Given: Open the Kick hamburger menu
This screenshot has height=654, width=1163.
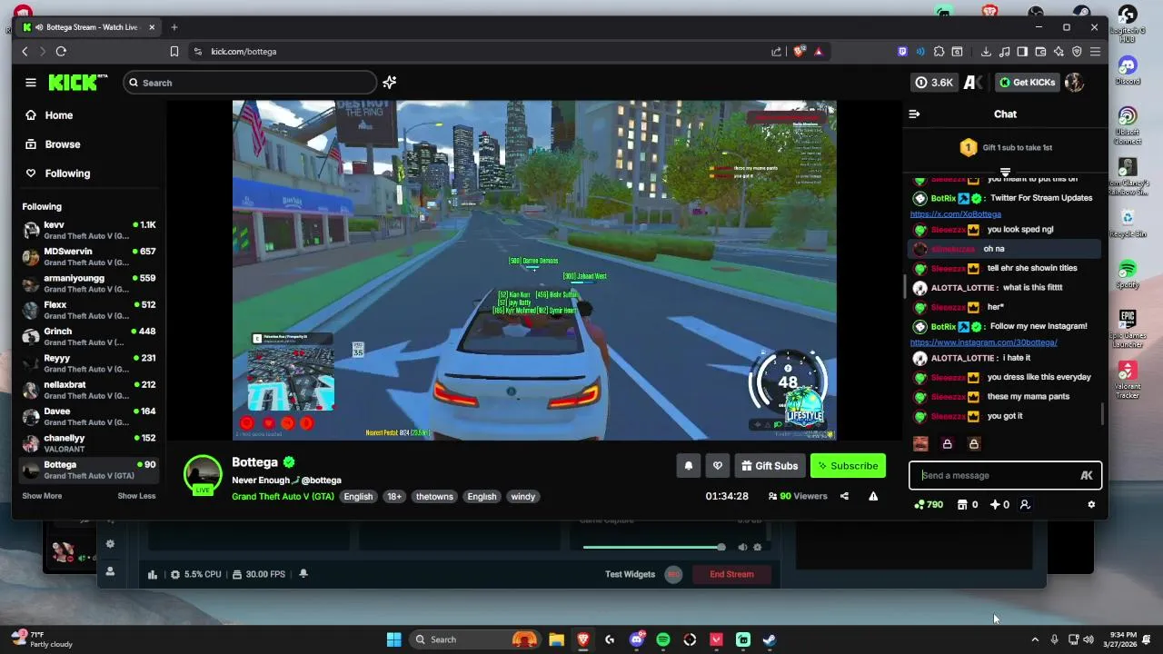Looking at the screenshot, I should click(31, 83).
